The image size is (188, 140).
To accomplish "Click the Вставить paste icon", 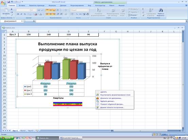I will 6,11.
